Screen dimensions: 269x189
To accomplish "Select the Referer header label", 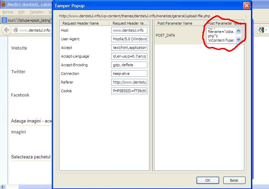I will point(67,82).
